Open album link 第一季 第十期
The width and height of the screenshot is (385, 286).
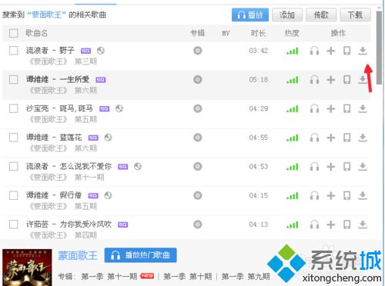point(188,277)
